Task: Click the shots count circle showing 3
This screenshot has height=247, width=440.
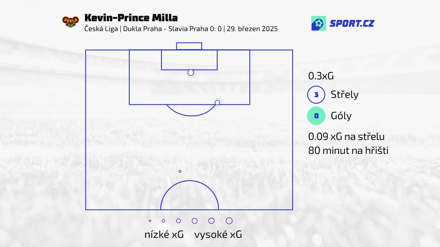Action: (316, 95)
